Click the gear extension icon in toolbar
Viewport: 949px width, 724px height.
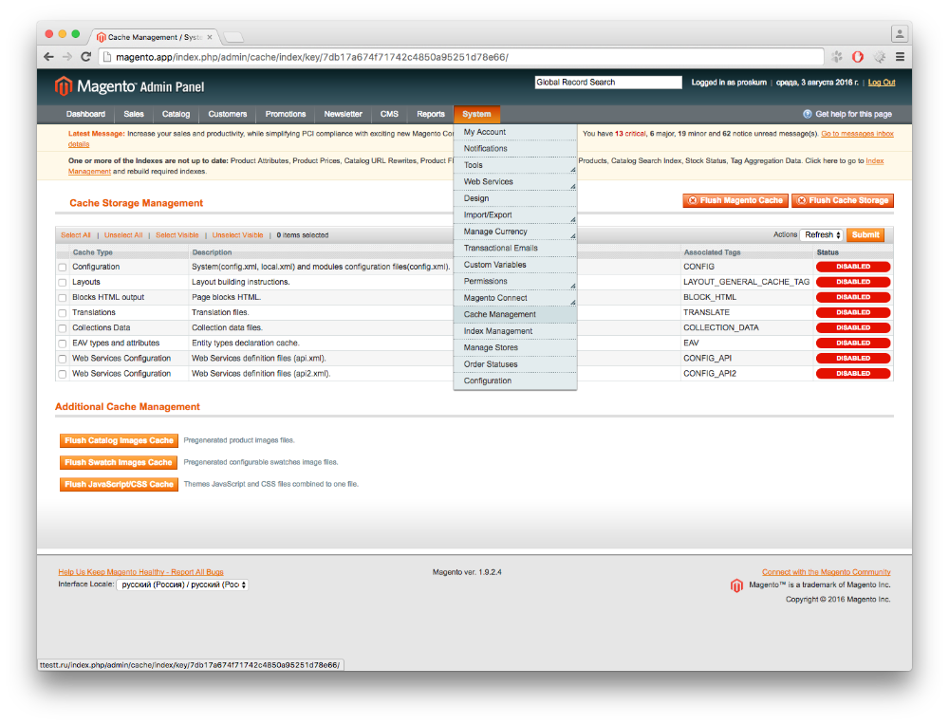[x=880, y=57]
